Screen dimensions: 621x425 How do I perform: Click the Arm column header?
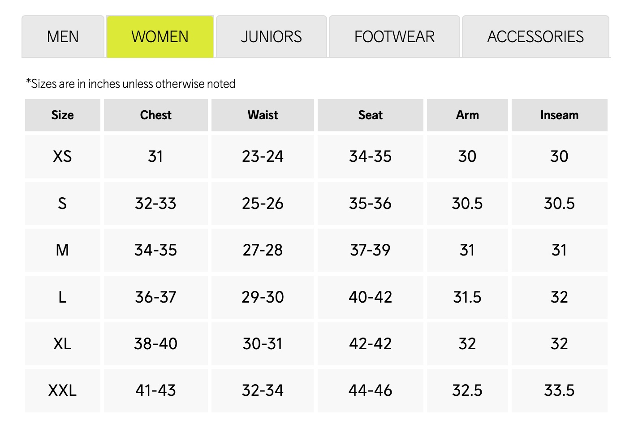click(x=467, y=115)
